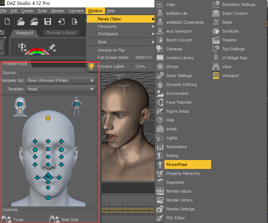268x223 pixels.
Task: Switch PowerPose to full body thumbnail
Action: click(77, 106)
